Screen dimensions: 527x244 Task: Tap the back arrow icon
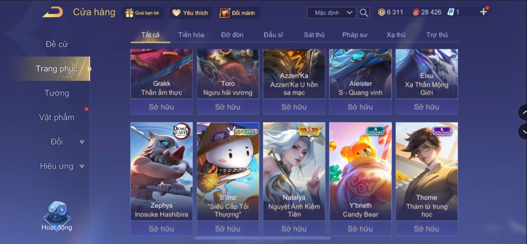click(53, 12)
